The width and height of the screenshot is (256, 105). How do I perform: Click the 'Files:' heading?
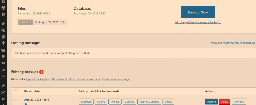pos(22,8)
